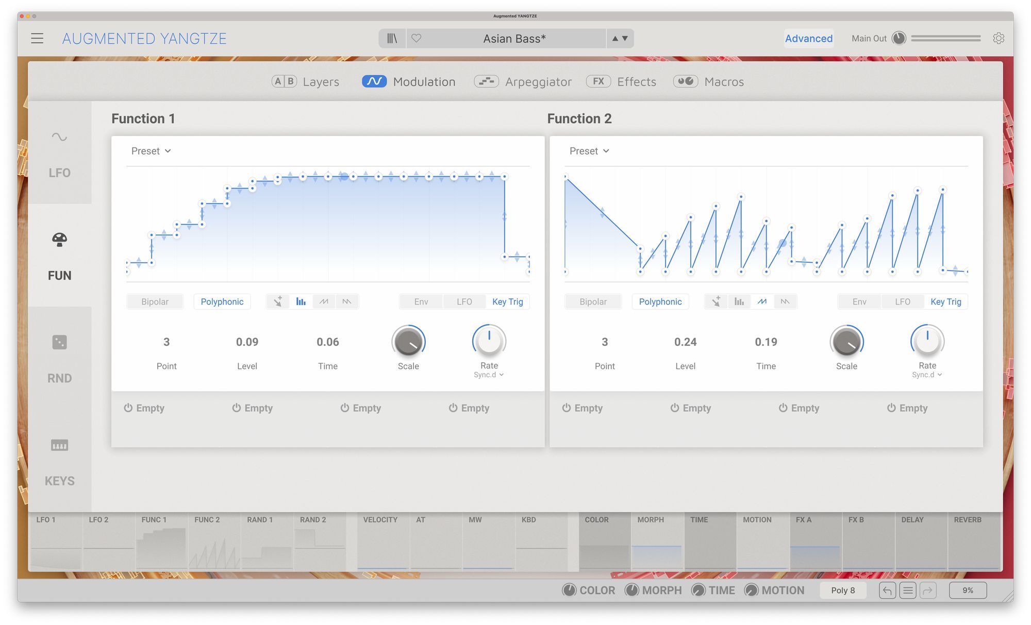
Task: Select Function 2 step bars draw mode
Action: (x=739, y=301)
